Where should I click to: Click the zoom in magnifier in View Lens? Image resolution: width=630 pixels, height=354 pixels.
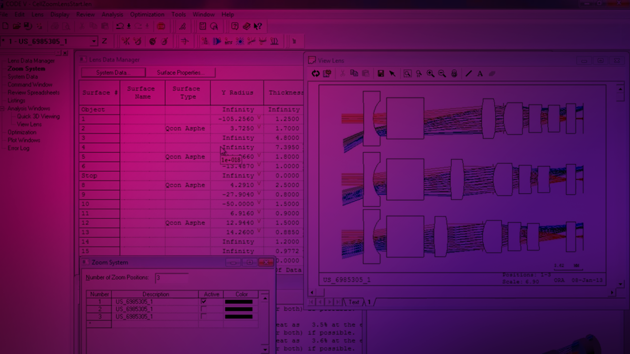(x=431, y=74)
